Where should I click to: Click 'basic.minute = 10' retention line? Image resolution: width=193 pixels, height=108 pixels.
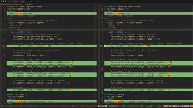tap(149, 73)
